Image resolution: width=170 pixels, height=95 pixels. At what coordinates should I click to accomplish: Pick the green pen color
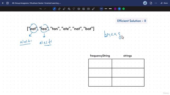pos(124,9)
